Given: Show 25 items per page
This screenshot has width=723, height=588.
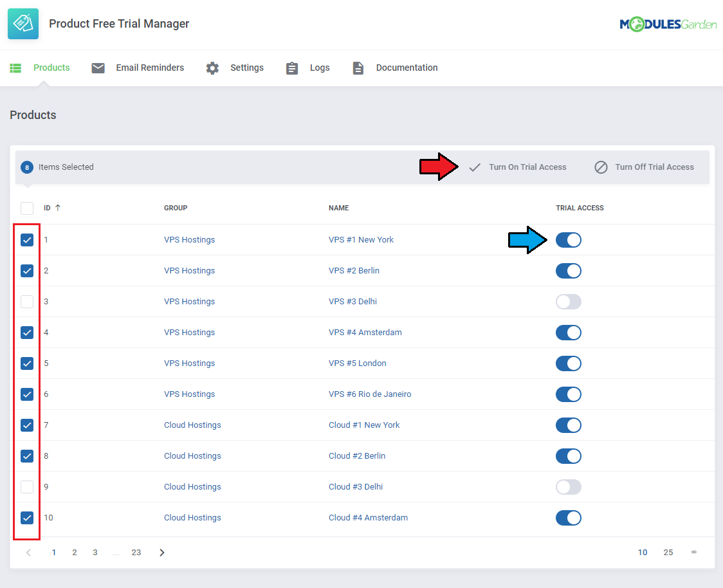Looking at the screenshot, I should pos(668,553).
